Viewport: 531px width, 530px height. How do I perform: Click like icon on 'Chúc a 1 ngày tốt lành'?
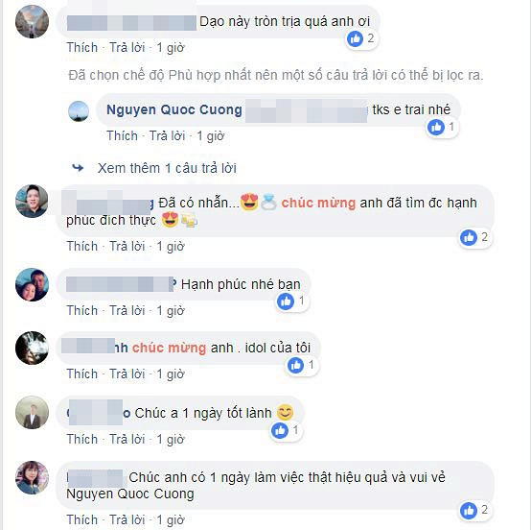point(280,430)
